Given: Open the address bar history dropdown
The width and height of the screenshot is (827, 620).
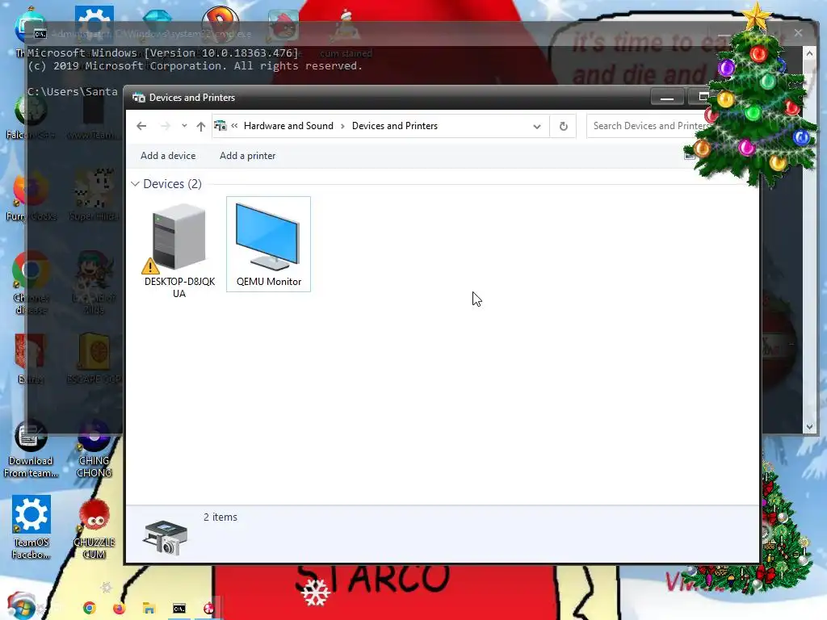Looking at the screenshot, I should (537, 127).
